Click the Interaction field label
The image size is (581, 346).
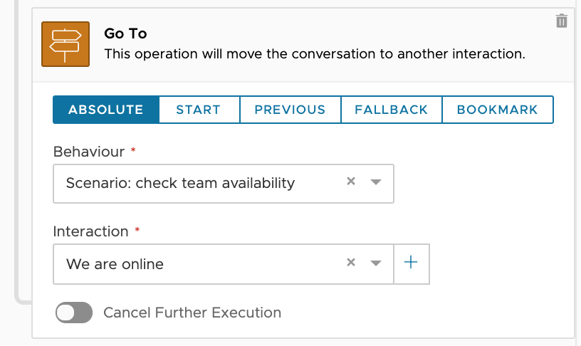(x=91, y=231)
